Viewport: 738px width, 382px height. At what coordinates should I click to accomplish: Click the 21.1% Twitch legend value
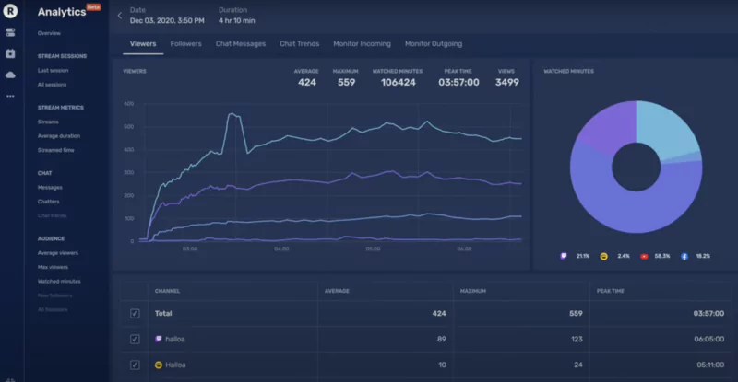pos(583,256)
